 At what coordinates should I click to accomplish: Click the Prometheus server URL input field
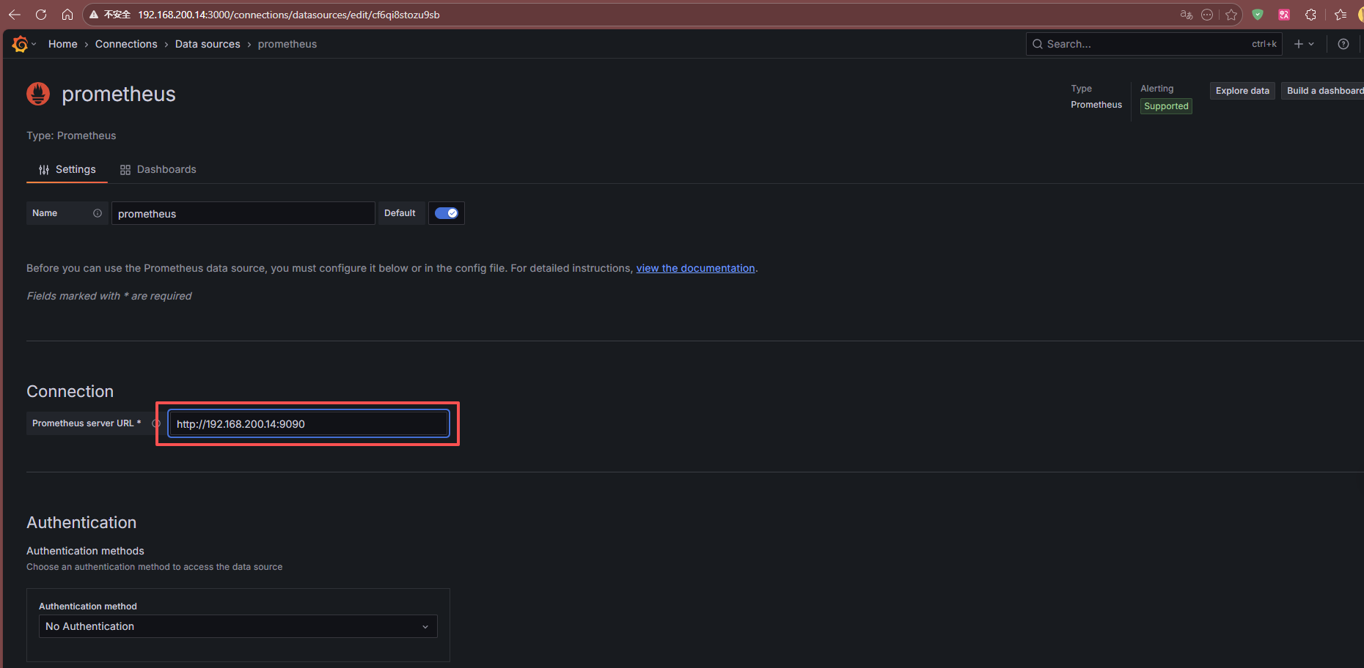(308, 424)
